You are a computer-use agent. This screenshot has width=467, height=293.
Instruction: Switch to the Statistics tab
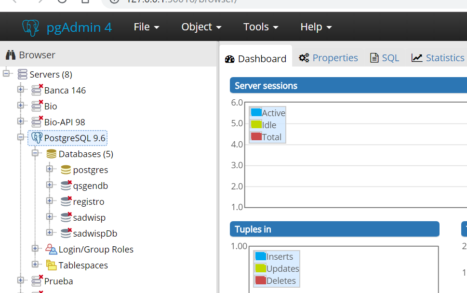click(x=438, y=58)
